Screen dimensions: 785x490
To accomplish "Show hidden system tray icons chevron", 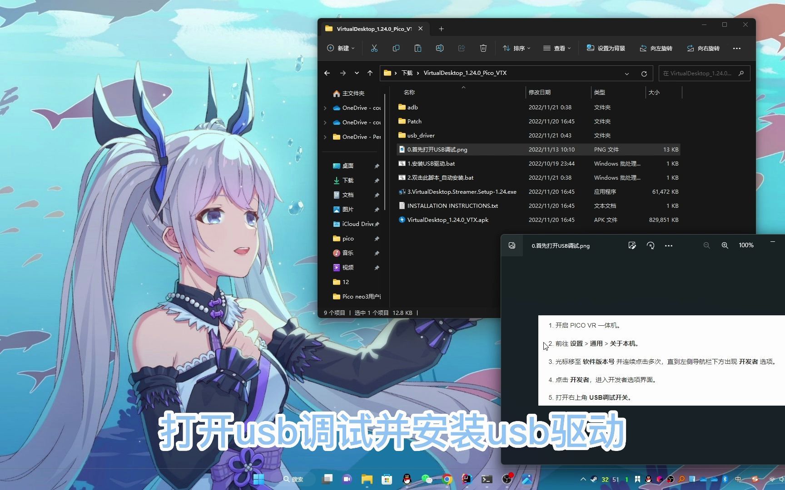I will point(583,479).
